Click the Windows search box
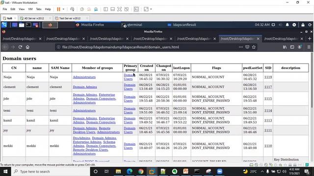 pyautogui.click(x=51, y=172)
